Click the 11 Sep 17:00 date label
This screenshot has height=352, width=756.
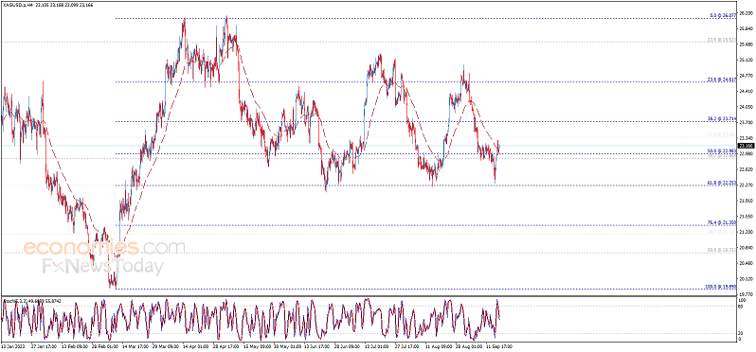(498, 345)
